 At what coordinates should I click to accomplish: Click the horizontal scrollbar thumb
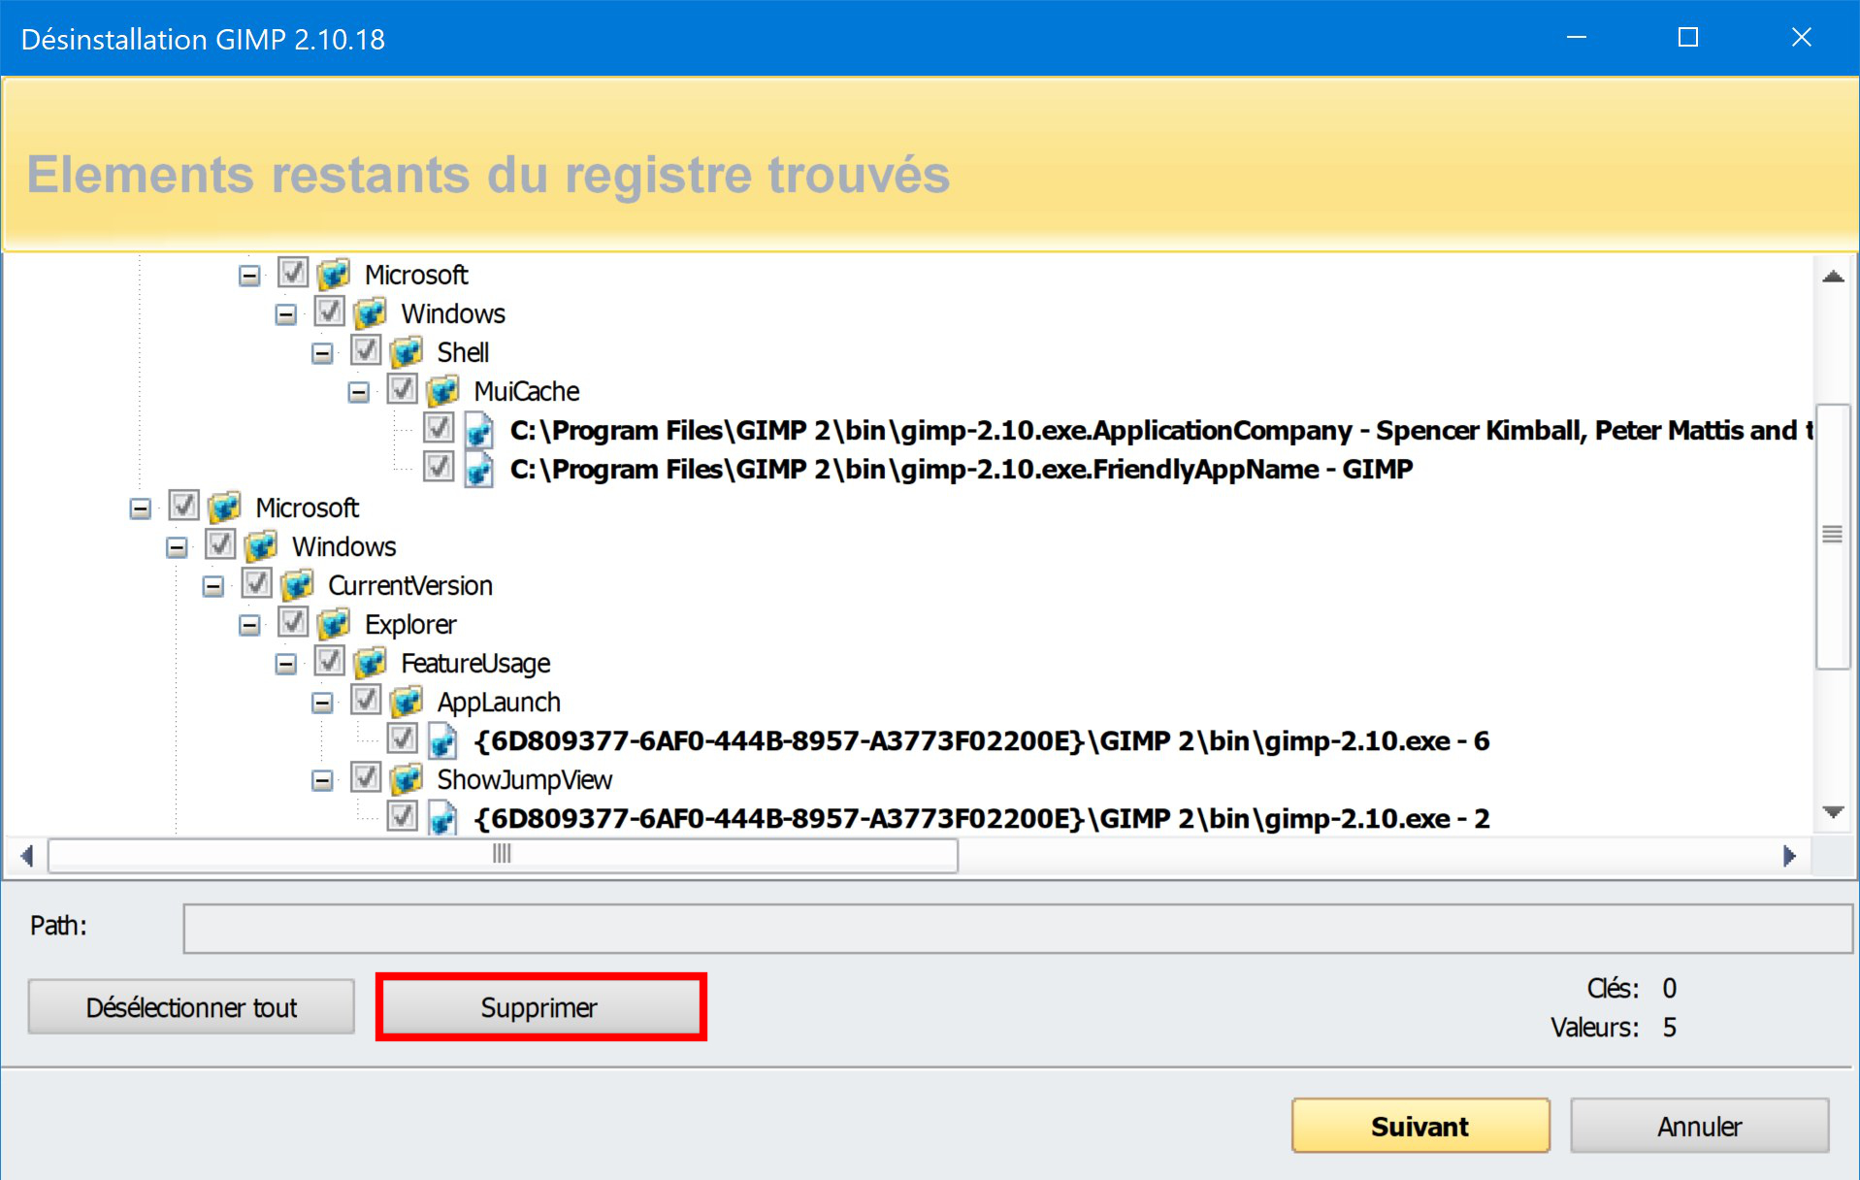coord(503,855)
